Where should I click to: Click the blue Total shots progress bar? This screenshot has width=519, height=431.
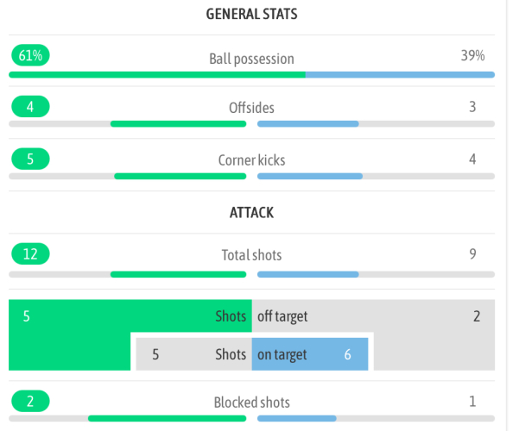tap(308, 275)
